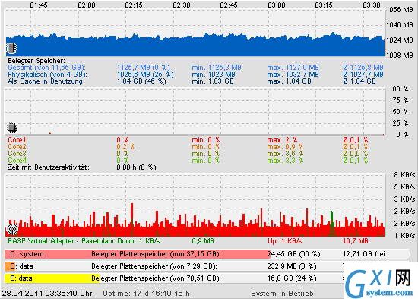This screenshot has height=299, width=418.
Task: Click the Core3 label
Action: coord(17,154)
